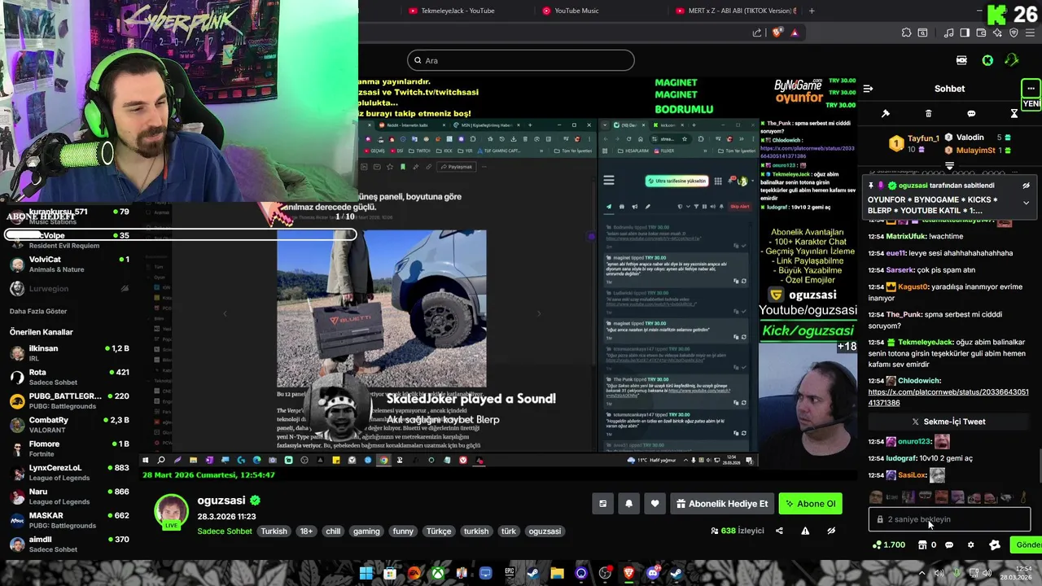
Task: Click the 1.700 channel points indicator
Action: coord(888,544)
